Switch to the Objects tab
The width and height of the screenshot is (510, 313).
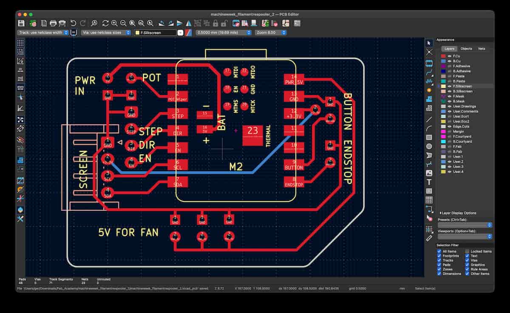click(467, 49)
